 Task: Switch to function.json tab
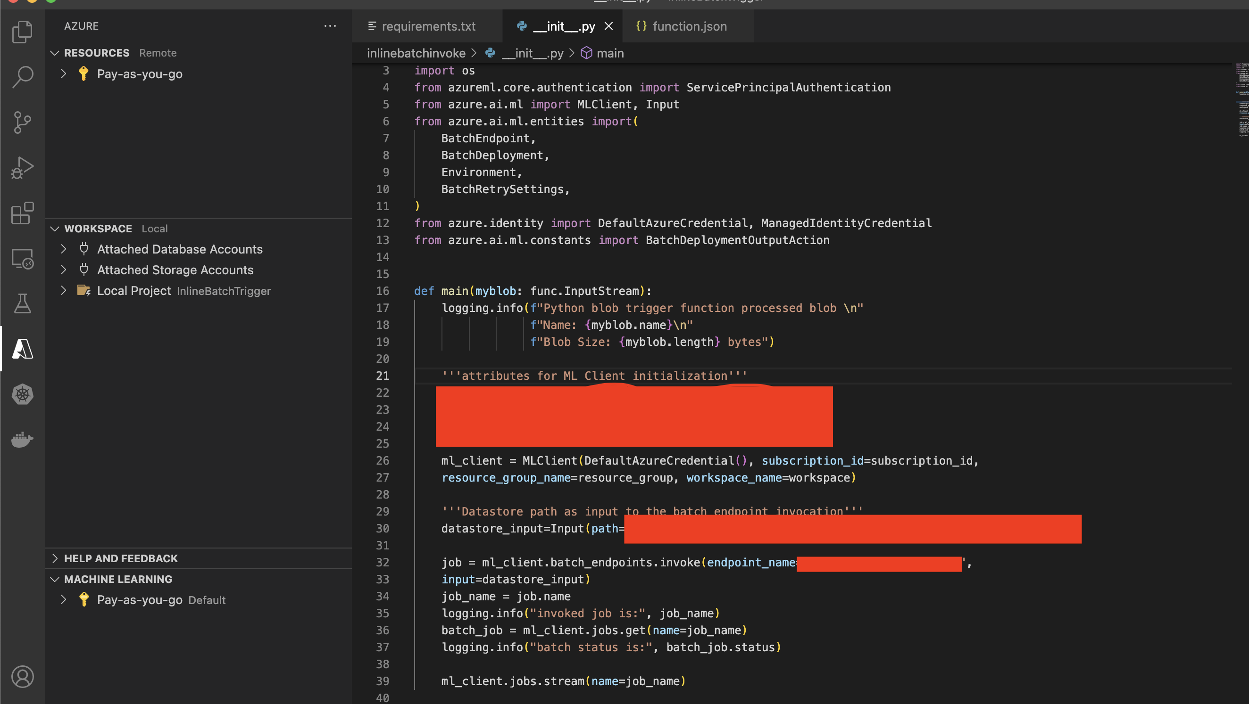(689, 26)
